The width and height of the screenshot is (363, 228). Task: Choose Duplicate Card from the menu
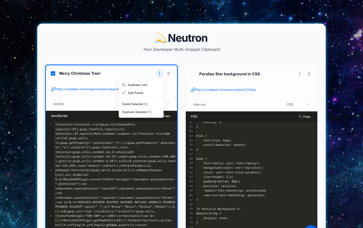(137, 85)
